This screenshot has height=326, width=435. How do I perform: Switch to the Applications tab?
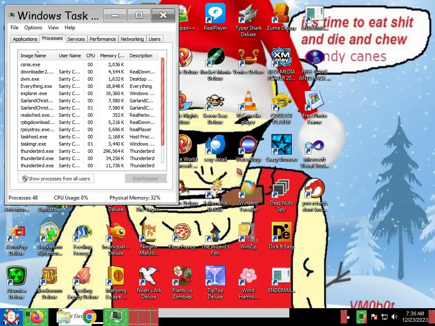25,39
